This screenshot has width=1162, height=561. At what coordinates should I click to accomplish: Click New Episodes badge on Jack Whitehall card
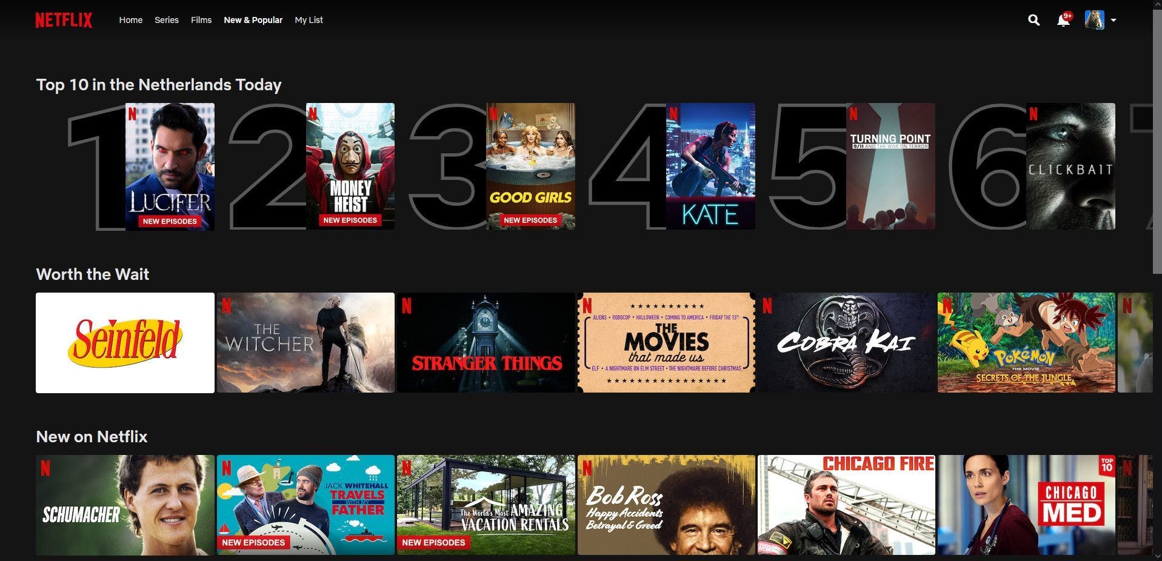253,542
